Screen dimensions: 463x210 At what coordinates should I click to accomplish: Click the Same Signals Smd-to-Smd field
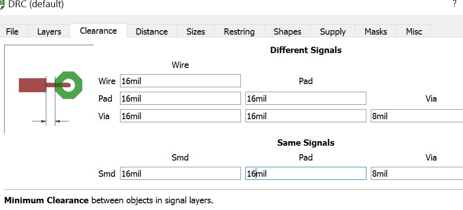click(180, 174)
